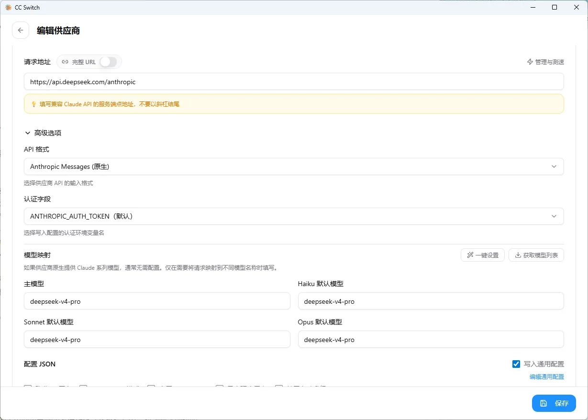Click the 一键设置 button
The height and width of the screenshot is (420, 588).
(x=483, y=255)
